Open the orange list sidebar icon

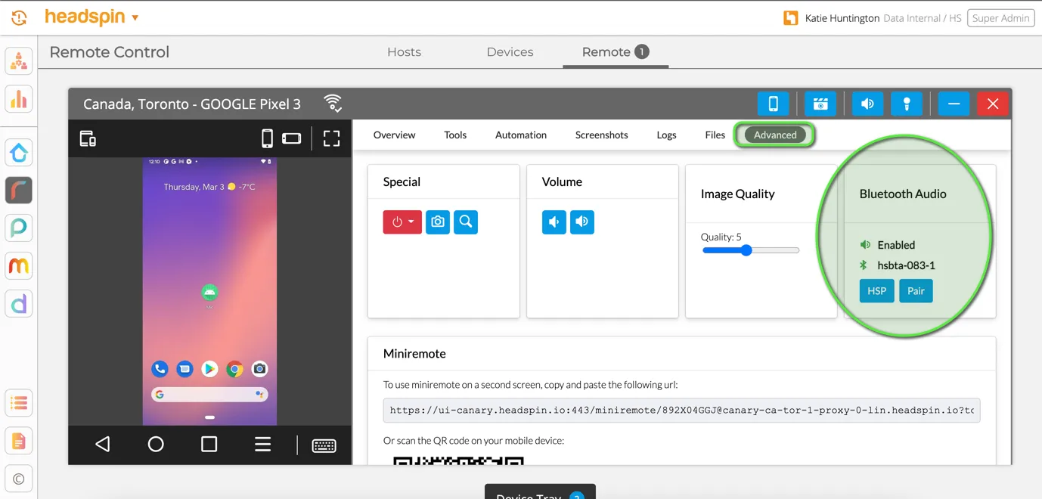pyautogui.click(x=19, y=403)
